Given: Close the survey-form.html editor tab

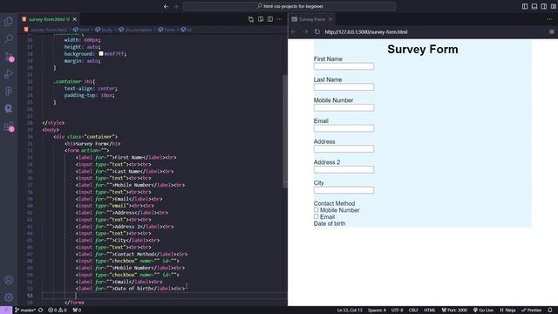Looking at the screenshot, I should 75,19.
